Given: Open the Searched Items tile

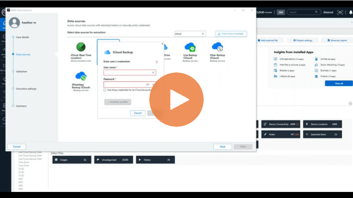Looking at the screenshot, I should click(323, 134).
